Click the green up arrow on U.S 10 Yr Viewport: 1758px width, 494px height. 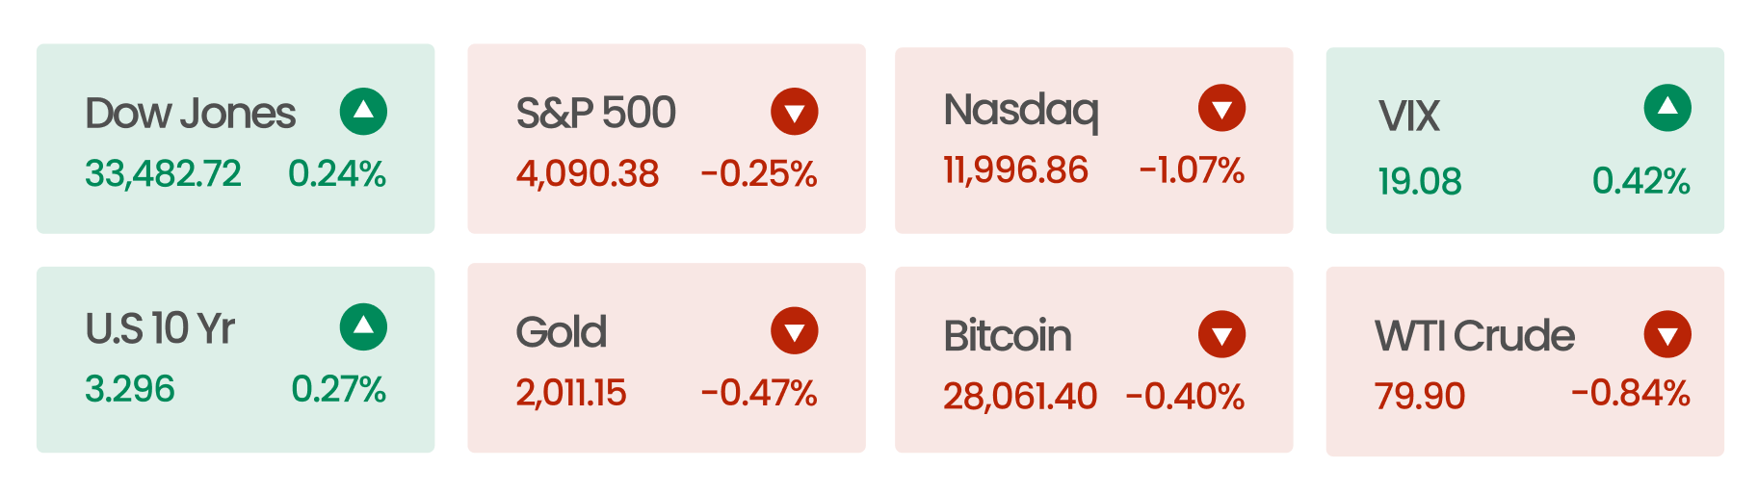363,327
